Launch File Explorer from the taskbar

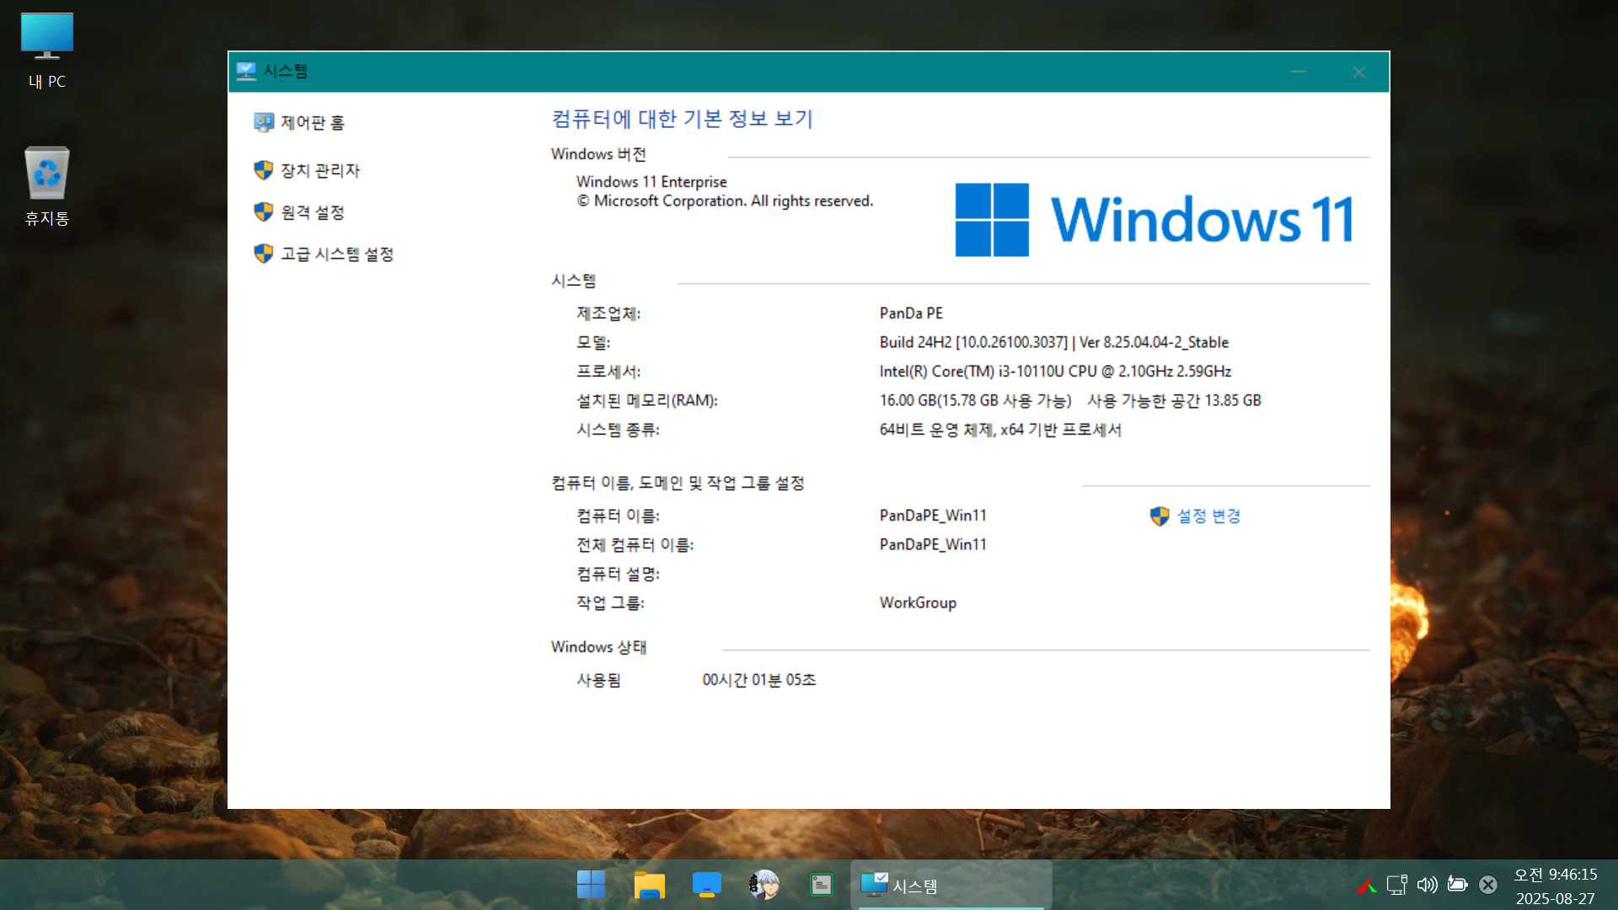pos(649,885)
